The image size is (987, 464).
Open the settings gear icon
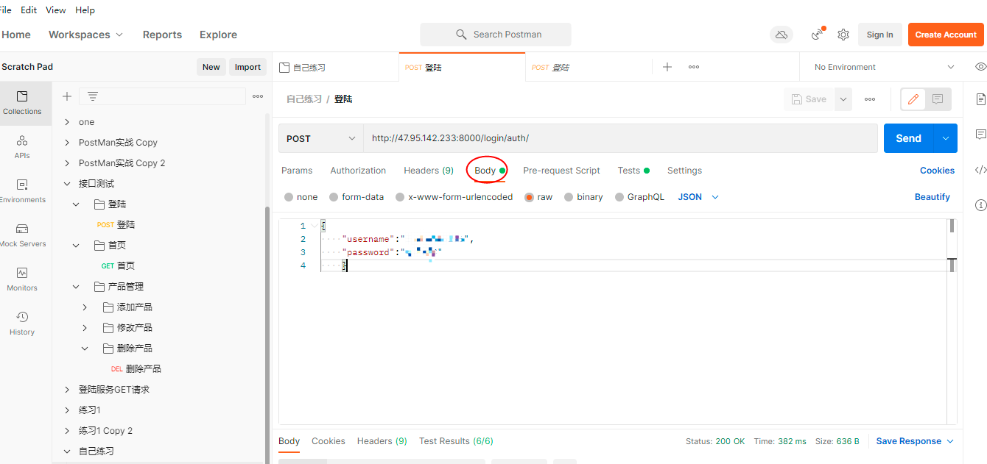coord(843,35)
